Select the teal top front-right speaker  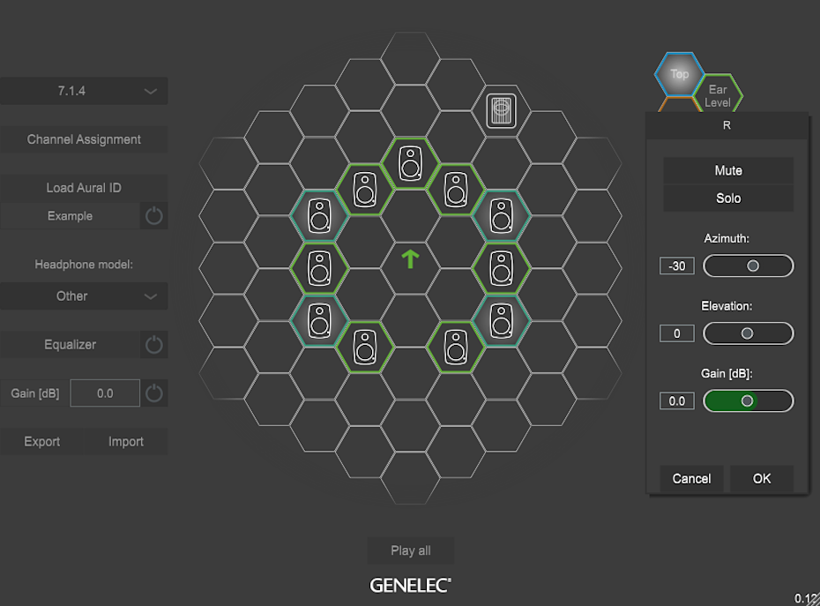502,215
